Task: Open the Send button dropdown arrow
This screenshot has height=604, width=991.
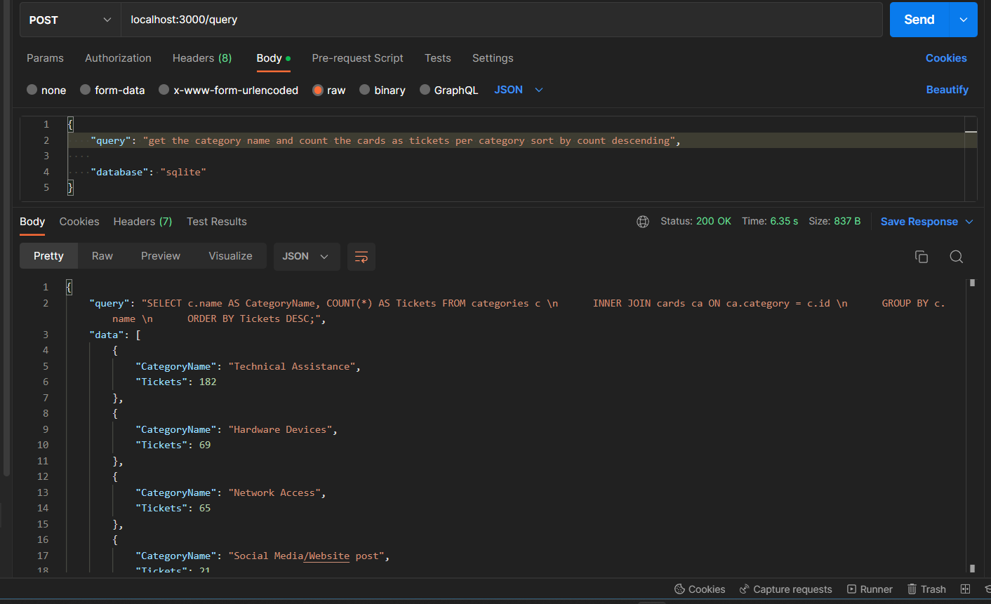Action: pos(964,20)
